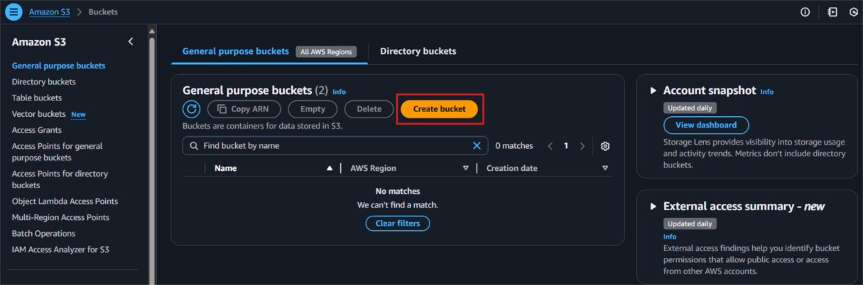The image size is (863, 285).
Task: Open Object Lambda Access Points
Action: [x=65, y=201]
